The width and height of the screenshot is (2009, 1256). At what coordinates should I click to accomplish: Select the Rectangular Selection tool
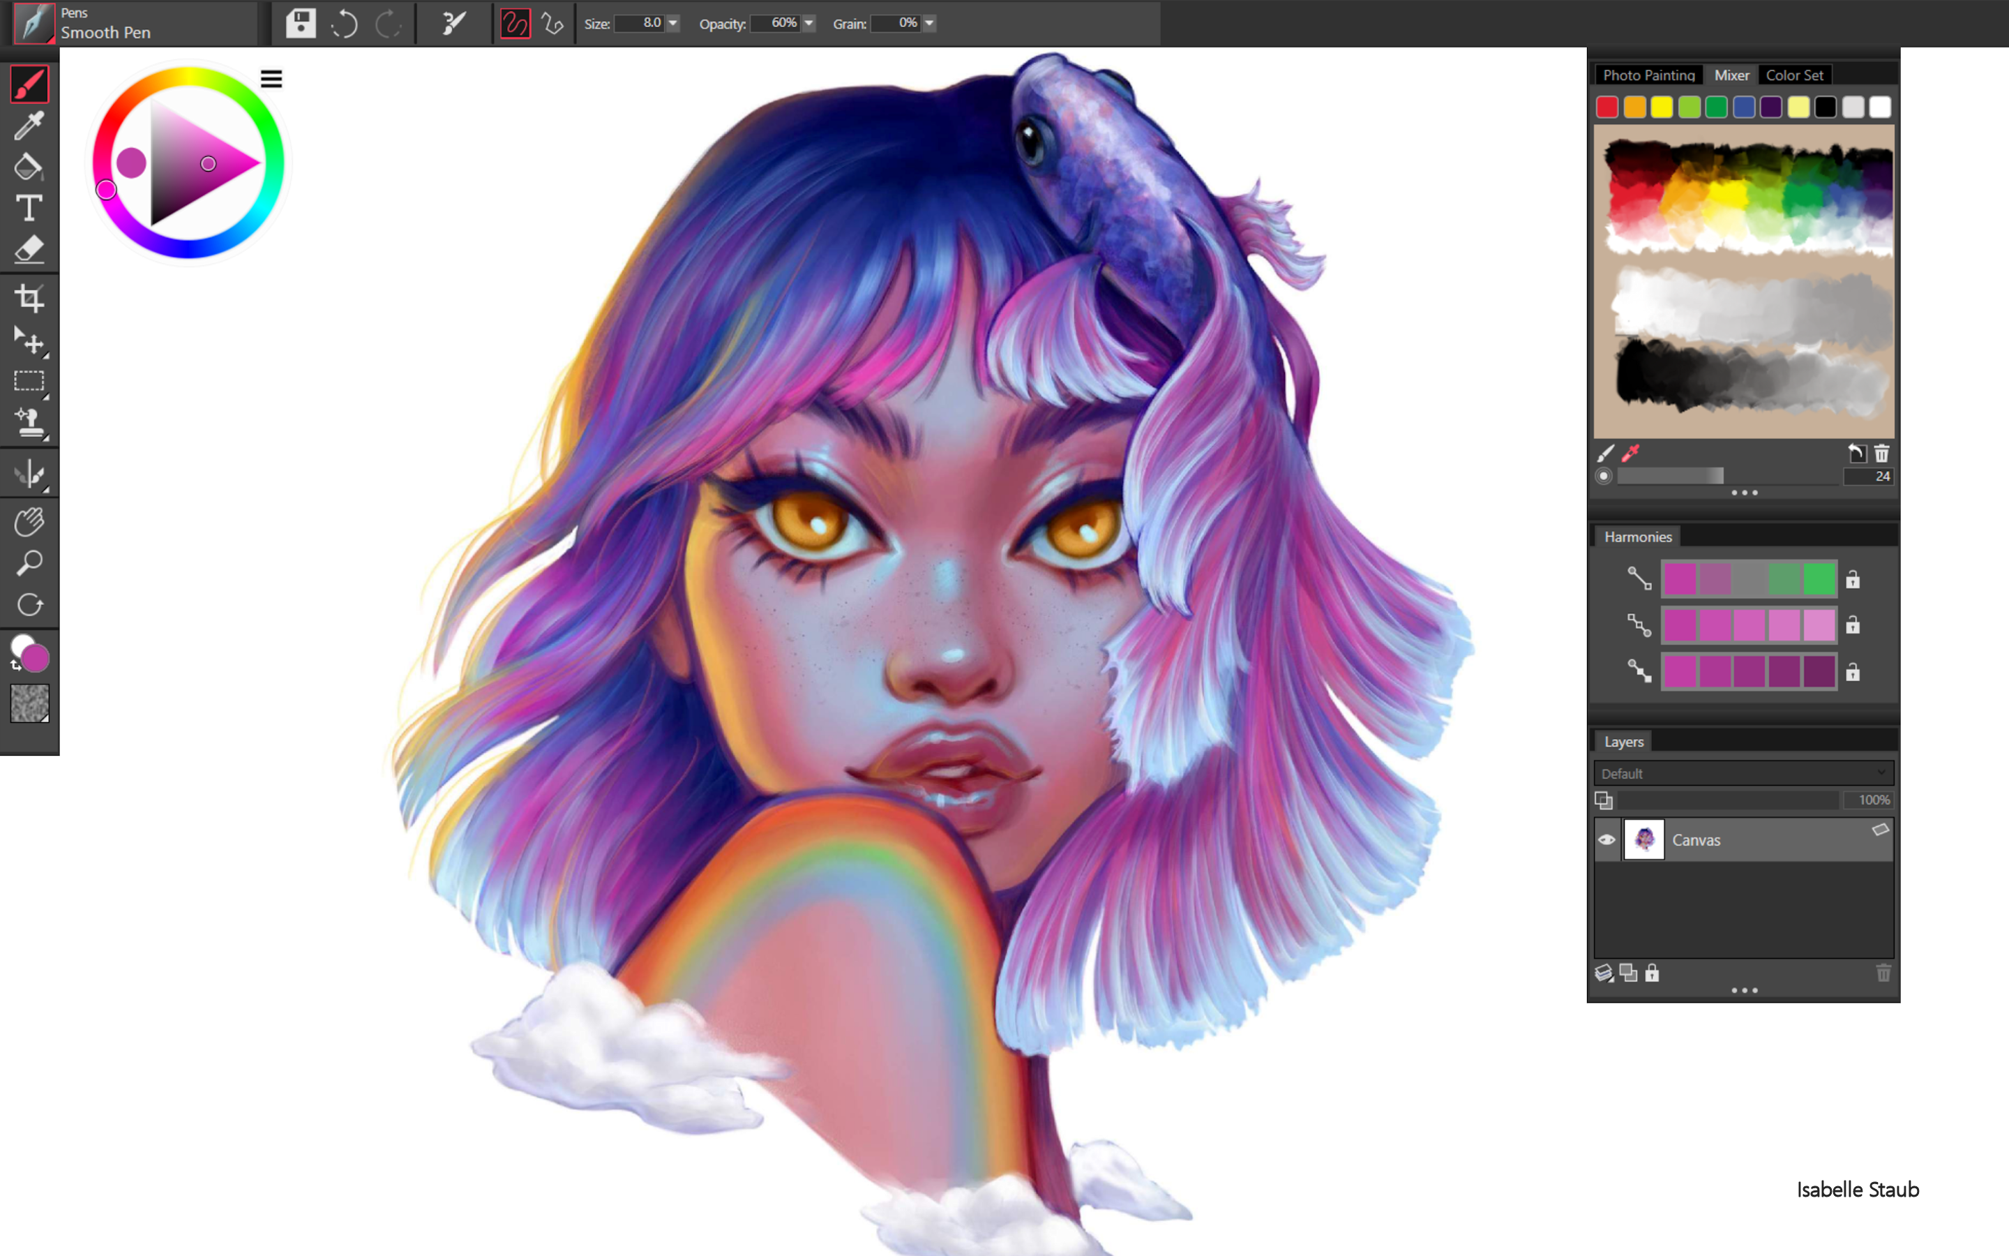(x=30, y=380)
